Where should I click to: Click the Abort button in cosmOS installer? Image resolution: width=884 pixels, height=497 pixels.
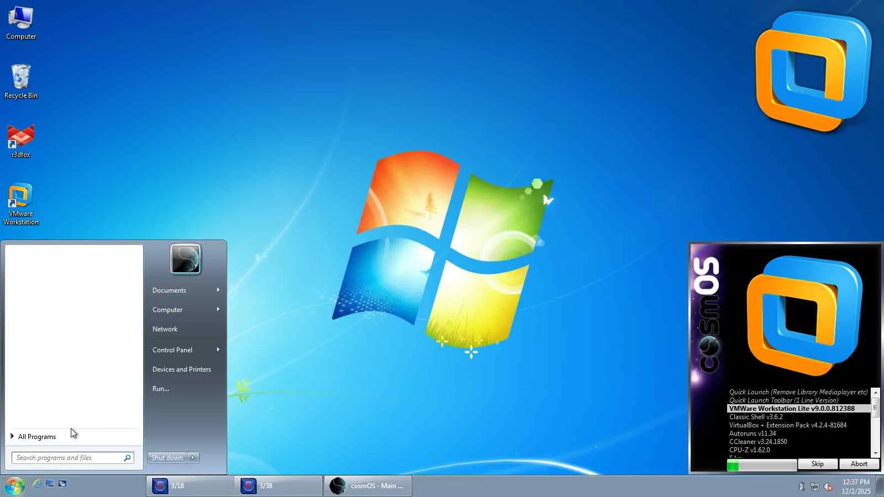pos(859,464)
